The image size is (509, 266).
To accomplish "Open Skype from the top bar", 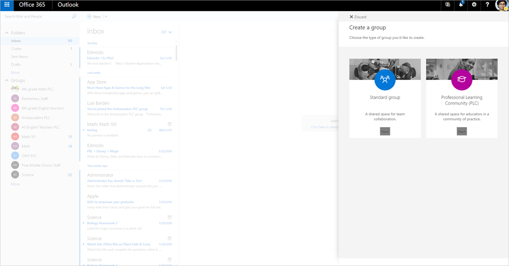I will point(447,5).
